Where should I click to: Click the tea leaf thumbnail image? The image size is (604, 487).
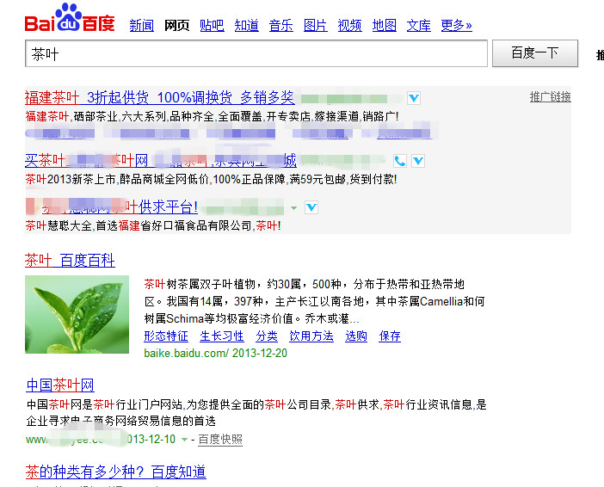[77, 314]
